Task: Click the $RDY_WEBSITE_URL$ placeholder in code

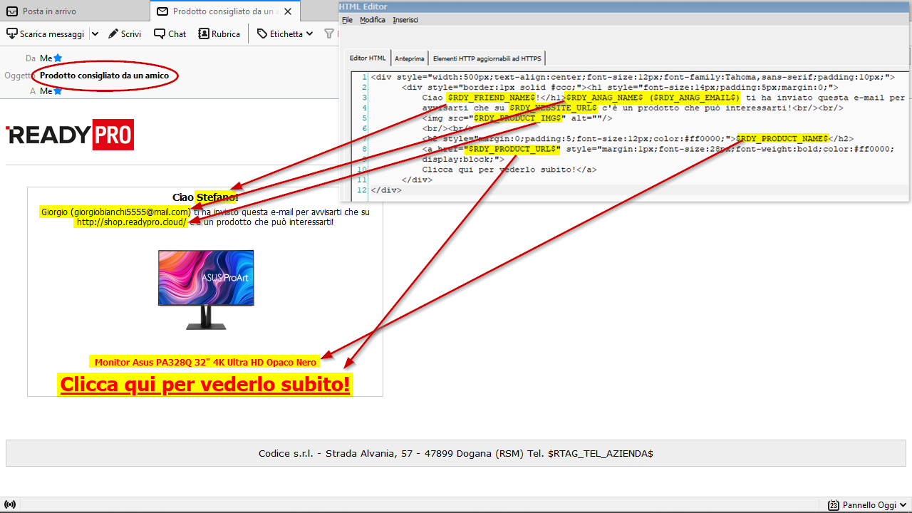Action: (x=553, y=108)
